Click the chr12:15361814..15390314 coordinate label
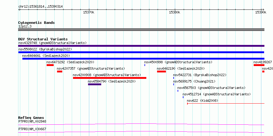 click(40, 7)
